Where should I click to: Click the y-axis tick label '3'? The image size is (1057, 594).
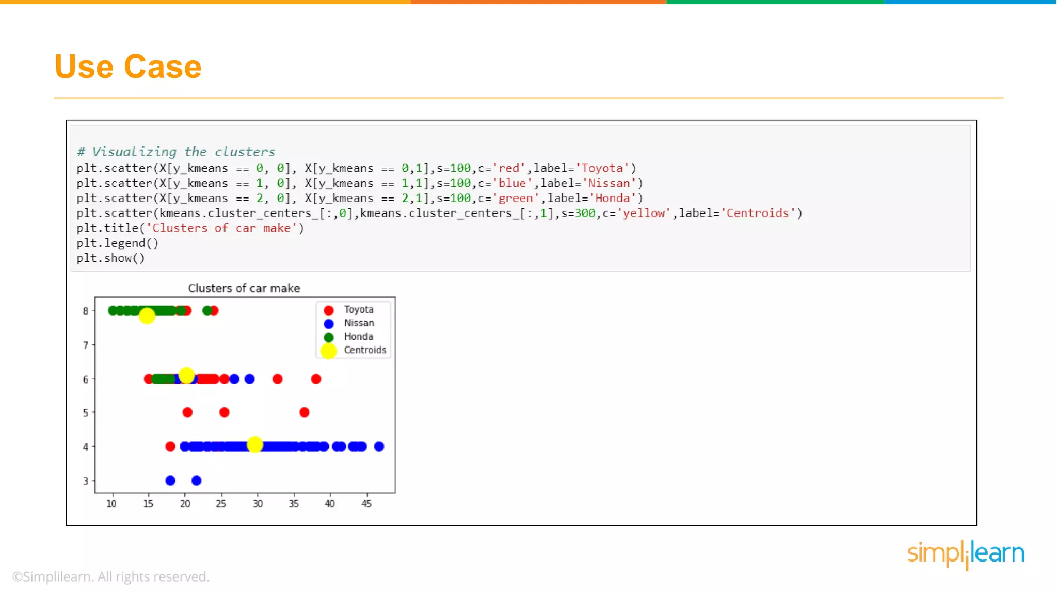click(x=86, y=481)
